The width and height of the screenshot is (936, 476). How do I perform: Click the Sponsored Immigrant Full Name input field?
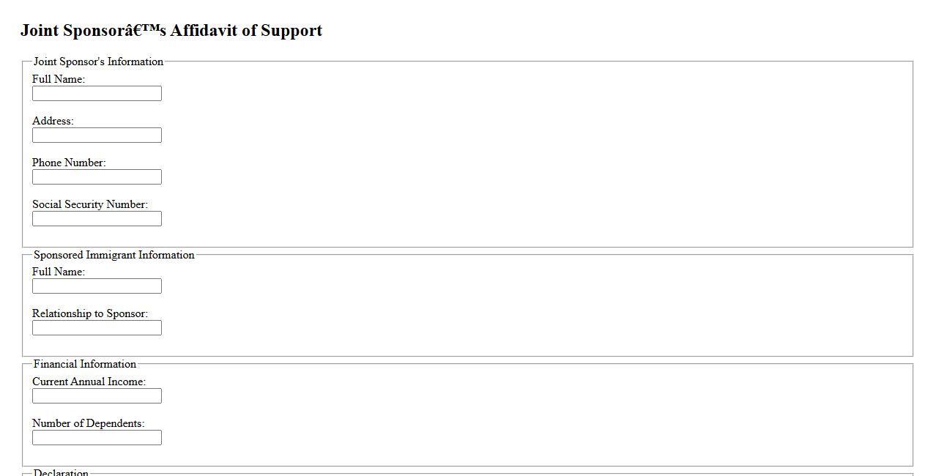[97, 286]
